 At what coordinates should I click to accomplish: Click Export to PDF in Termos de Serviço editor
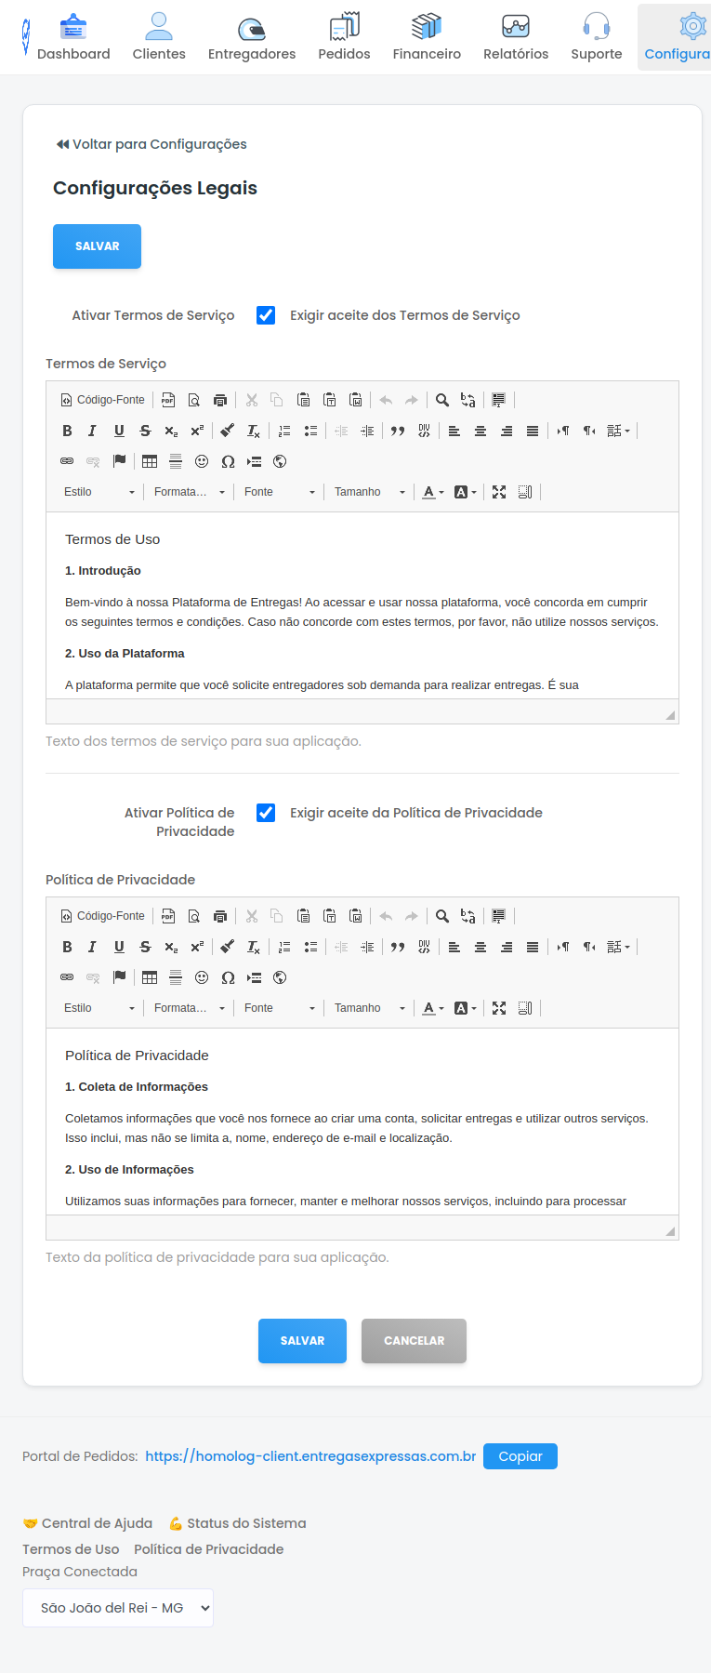coord(168,400)
